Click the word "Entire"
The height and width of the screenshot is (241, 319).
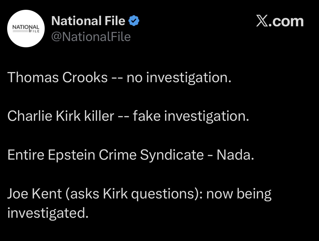tap(25, 155)
